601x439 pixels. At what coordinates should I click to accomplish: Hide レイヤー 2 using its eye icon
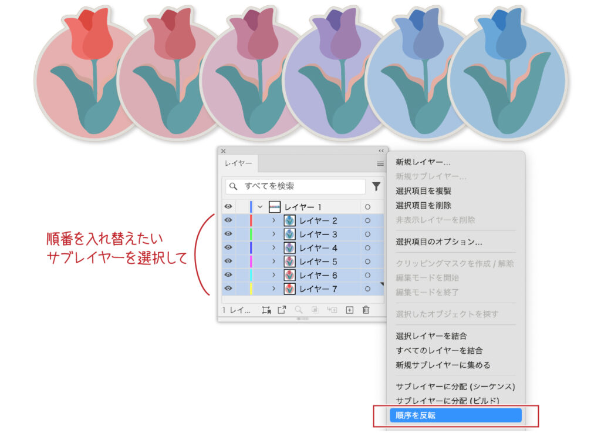(x=228, y=220)
